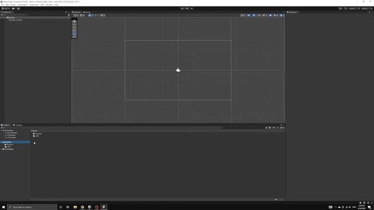Select the Rotate tool in Scene overlay
Viewport: 374px width, 210px height.
(x=74, y=27)
